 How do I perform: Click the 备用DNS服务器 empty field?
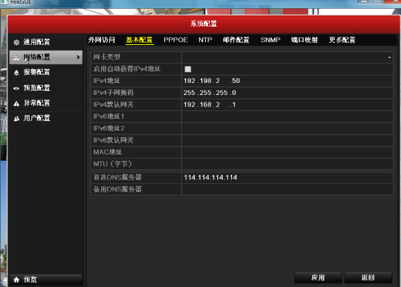tap(287, 189)
